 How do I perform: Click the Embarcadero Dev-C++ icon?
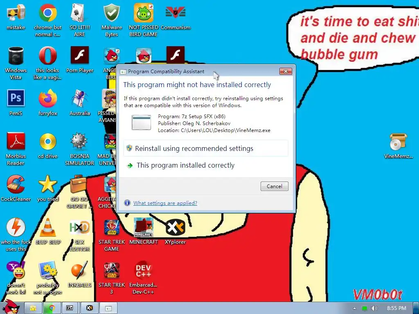pyautogui.click(x=144, y=278)
